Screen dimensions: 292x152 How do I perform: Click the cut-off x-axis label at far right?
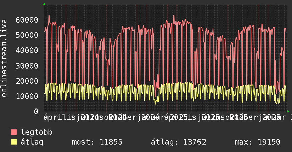pyautogui.click(x=290, y=117)
